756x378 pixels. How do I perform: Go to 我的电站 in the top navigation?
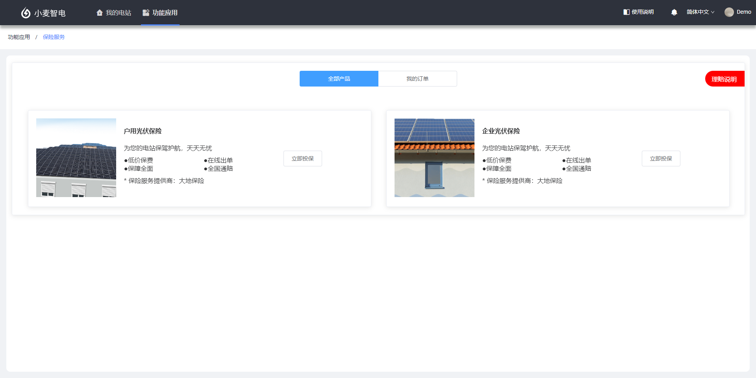coord(118,13)
